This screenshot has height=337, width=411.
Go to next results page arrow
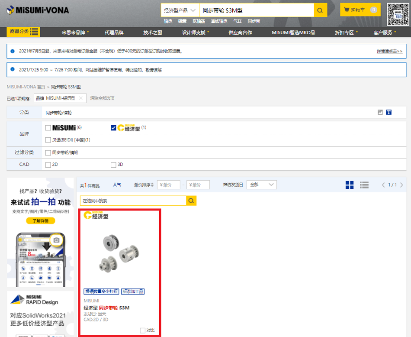click(x=401, y=185)
